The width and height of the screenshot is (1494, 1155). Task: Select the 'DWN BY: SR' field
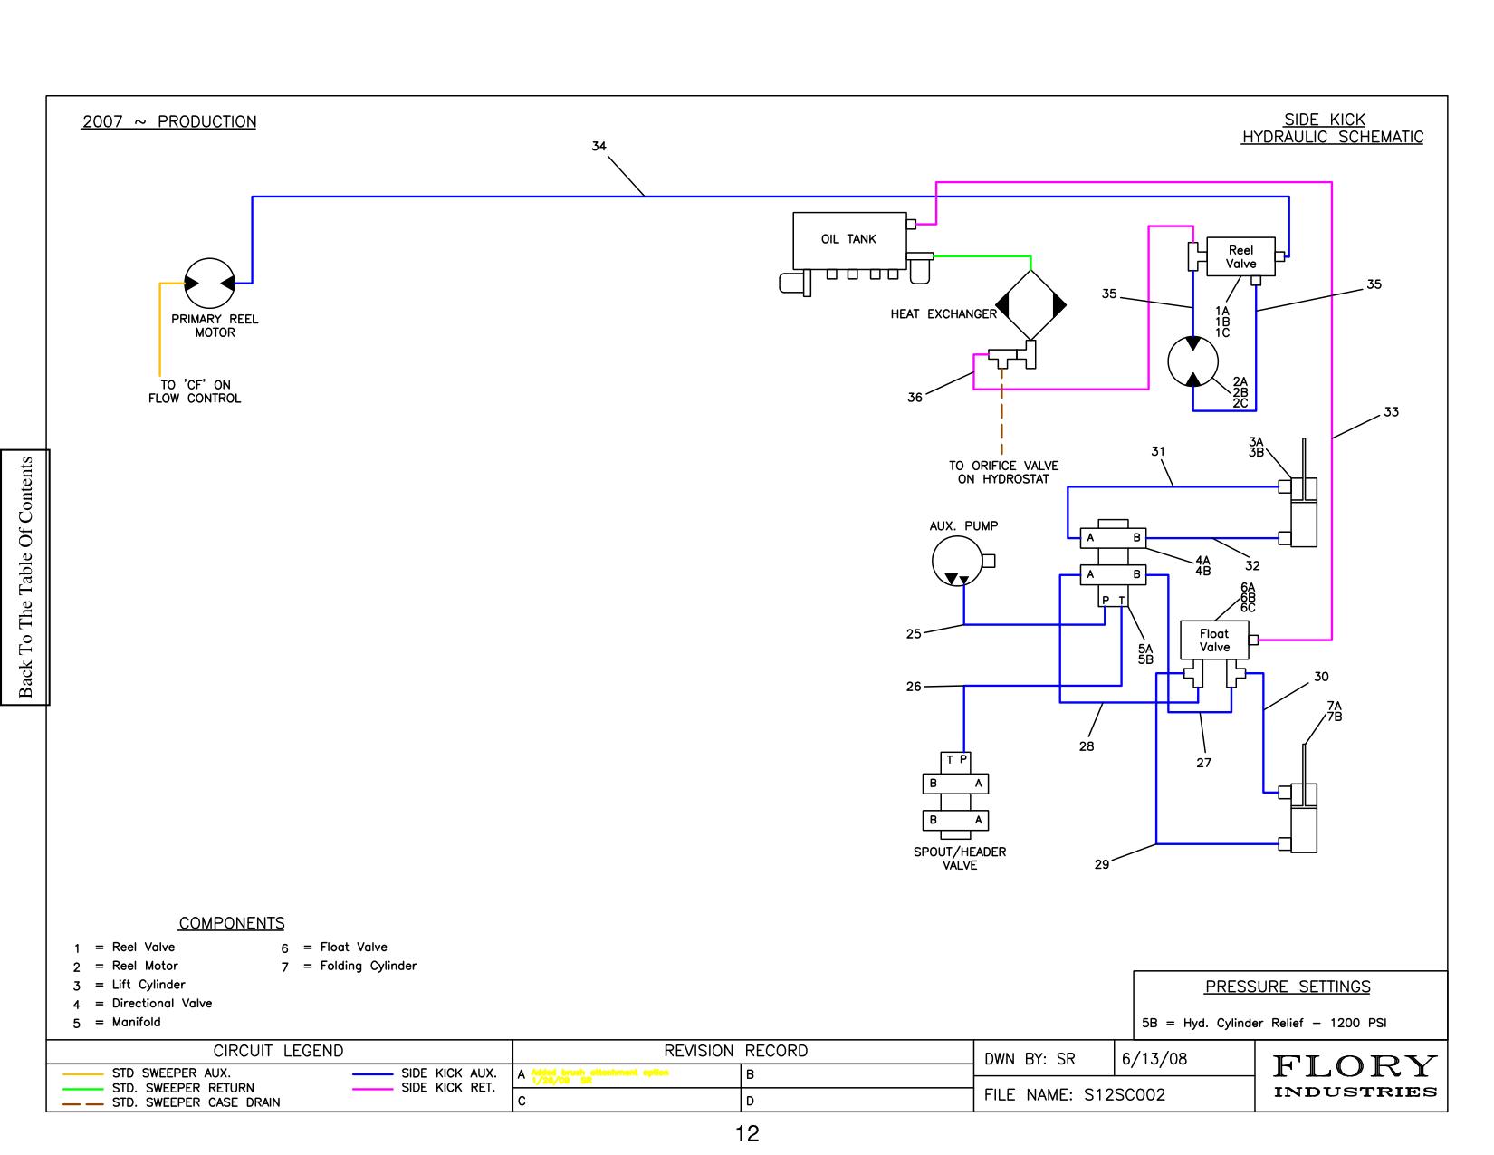point(1030,1058)
